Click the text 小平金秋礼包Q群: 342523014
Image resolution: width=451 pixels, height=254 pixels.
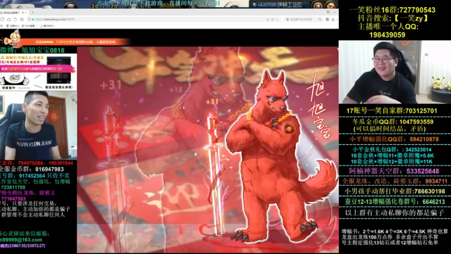click(x=392, y=150)
